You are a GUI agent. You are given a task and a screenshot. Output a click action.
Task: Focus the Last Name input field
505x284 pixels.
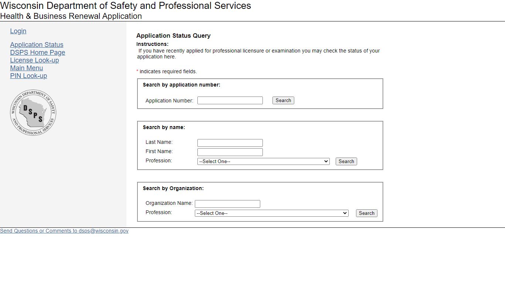click(230, 143)
